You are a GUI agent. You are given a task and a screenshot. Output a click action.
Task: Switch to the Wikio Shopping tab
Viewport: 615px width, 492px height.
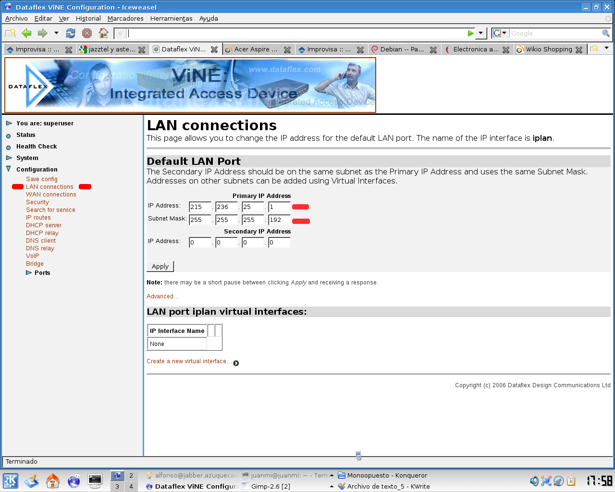coord(545,49)
